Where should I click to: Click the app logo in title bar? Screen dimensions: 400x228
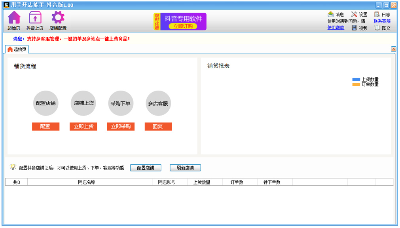(6, 5)
